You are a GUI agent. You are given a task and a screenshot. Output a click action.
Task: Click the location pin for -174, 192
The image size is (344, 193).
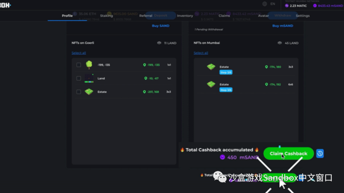pyautogui.click(x=266, y=84)
